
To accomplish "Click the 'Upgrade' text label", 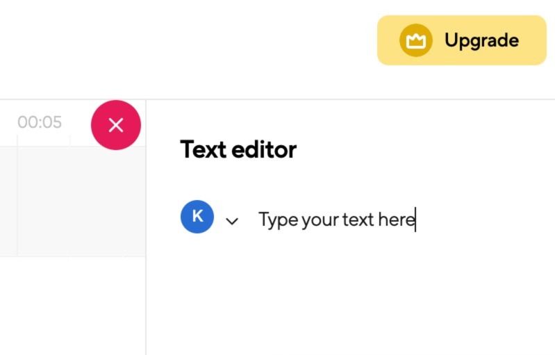I will pyautogui.click(x=481, y=40).
